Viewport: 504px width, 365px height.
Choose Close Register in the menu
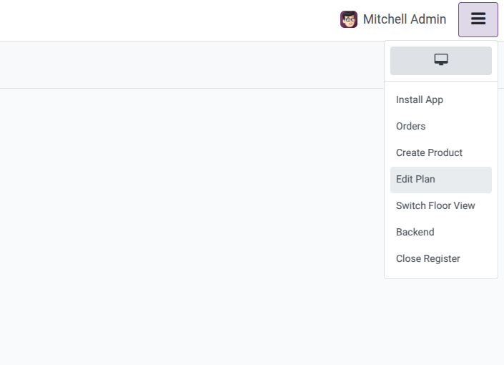428,258
